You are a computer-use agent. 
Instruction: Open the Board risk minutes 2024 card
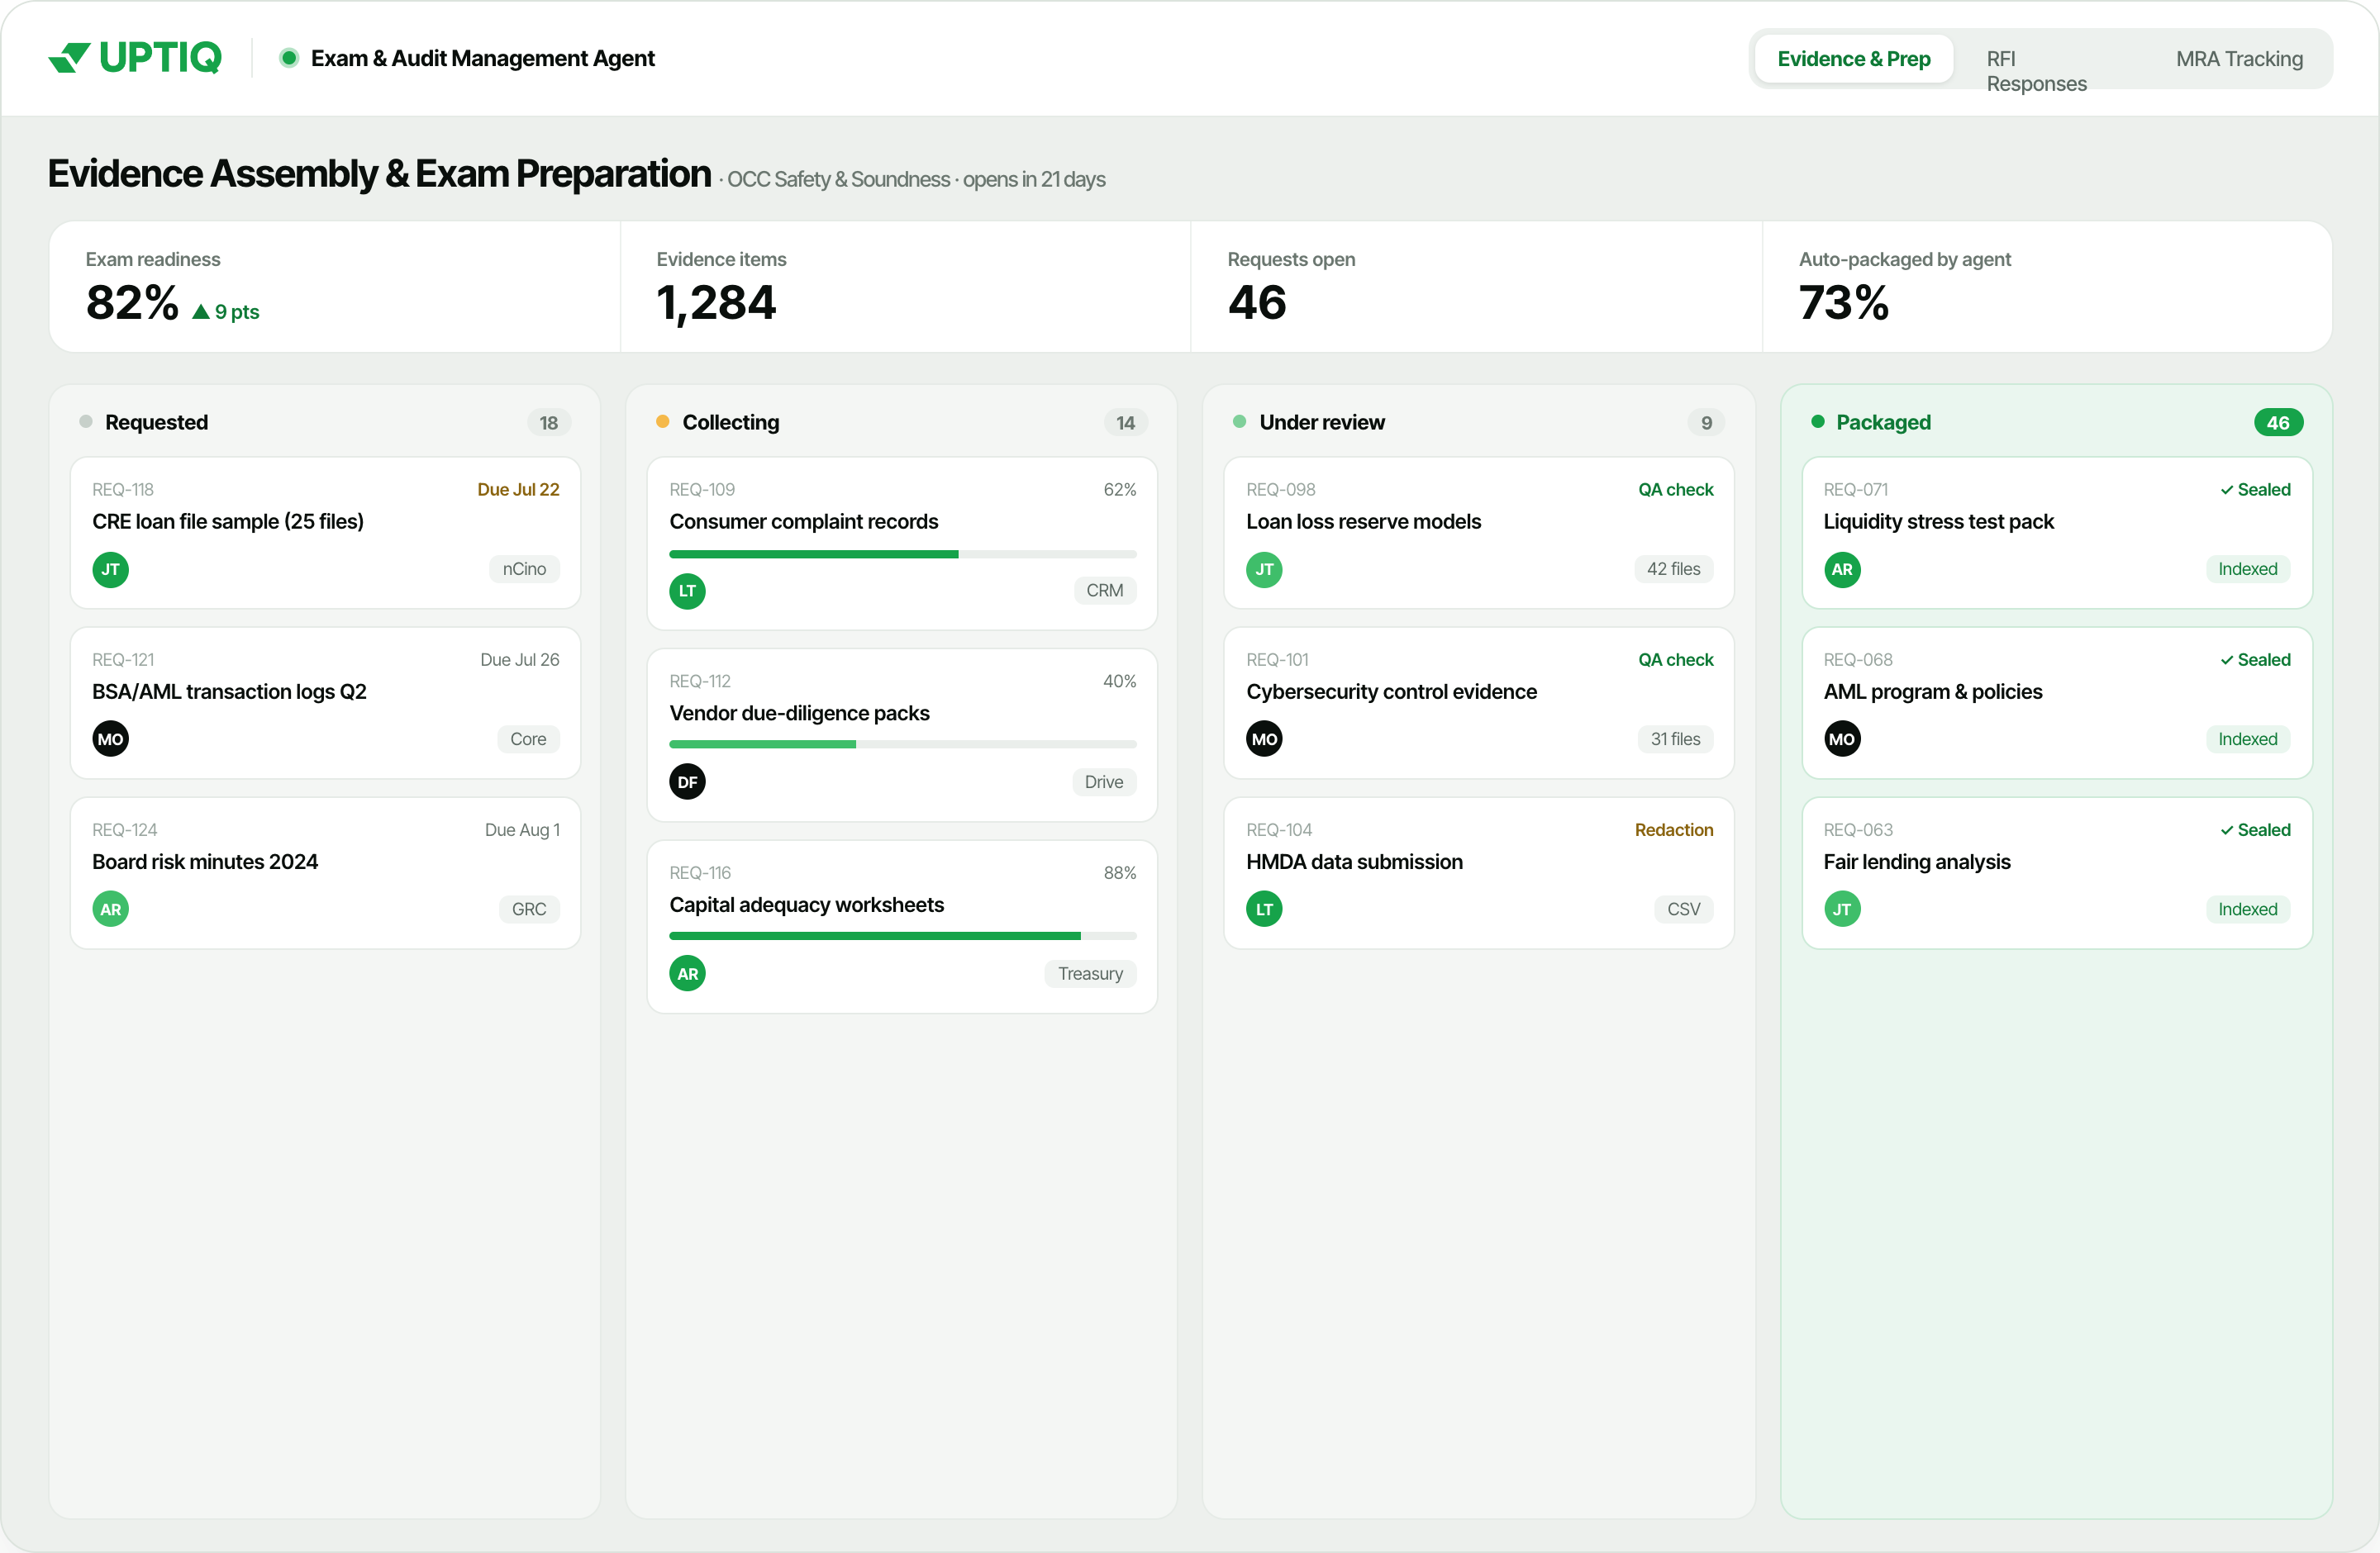(x=325, y=873)
